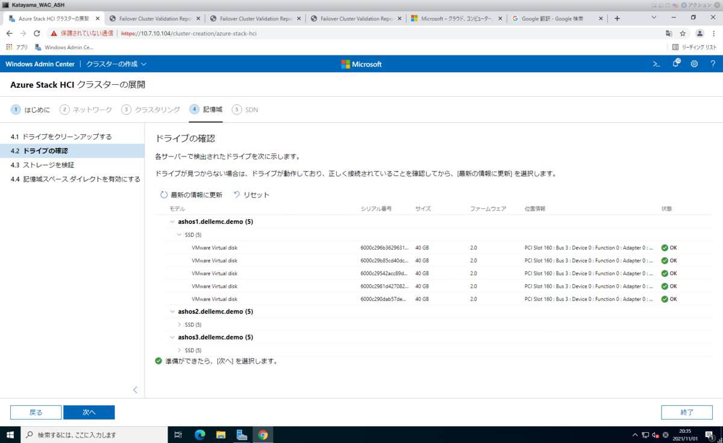Screen dimensions: 723x443
Task: Click the insecure connection warning icon
Action: [x=54, y=34]
